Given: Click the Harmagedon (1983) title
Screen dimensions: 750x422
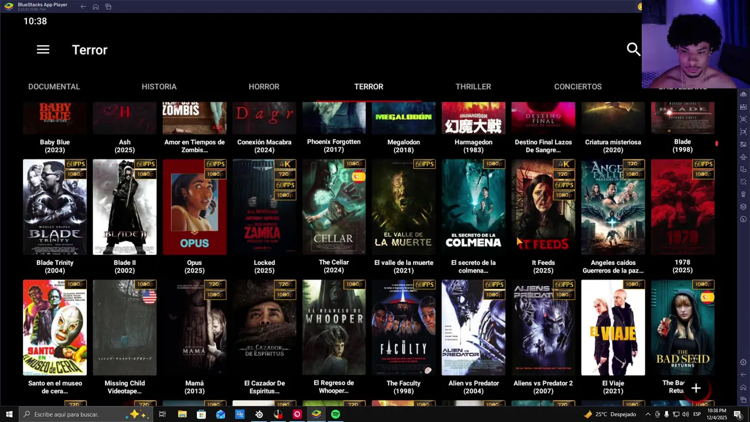Looking at the screenshot, I should (x=473, y=146).
